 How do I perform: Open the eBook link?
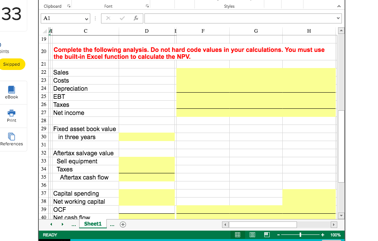coord(12,92)
